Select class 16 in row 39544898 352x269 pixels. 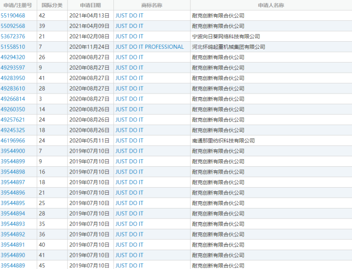[42, 172]
